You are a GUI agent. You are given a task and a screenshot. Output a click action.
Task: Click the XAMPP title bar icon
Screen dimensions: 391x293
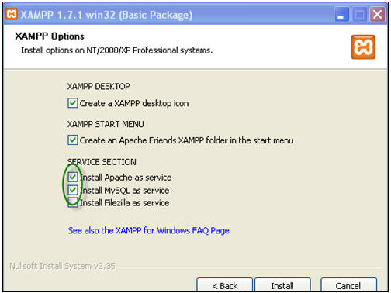[11, 14]
